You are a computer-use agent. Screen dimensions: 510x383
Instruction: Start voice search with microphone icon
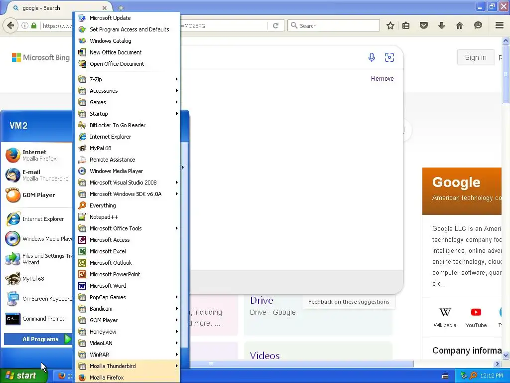[372, 57]
